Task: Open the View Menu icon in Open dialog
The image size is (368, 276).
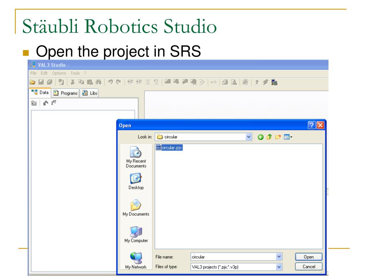Action: [288, 137]
